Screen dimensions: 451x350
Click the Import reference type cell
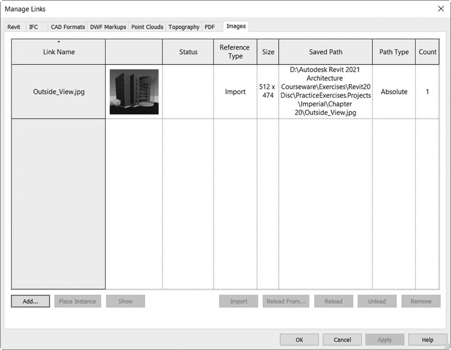(x=235, y=92)
